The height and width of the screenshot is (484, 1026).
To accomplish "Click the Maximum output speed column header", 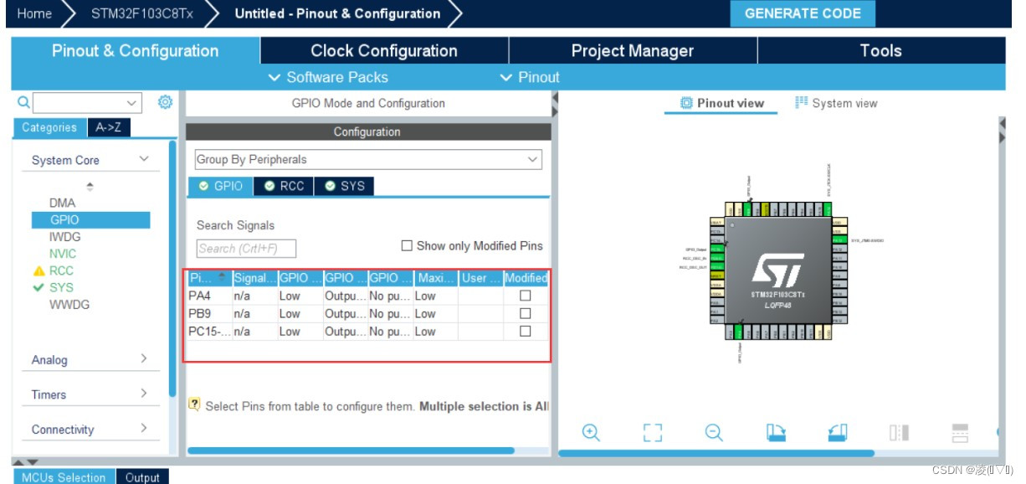I will (435, 278).
